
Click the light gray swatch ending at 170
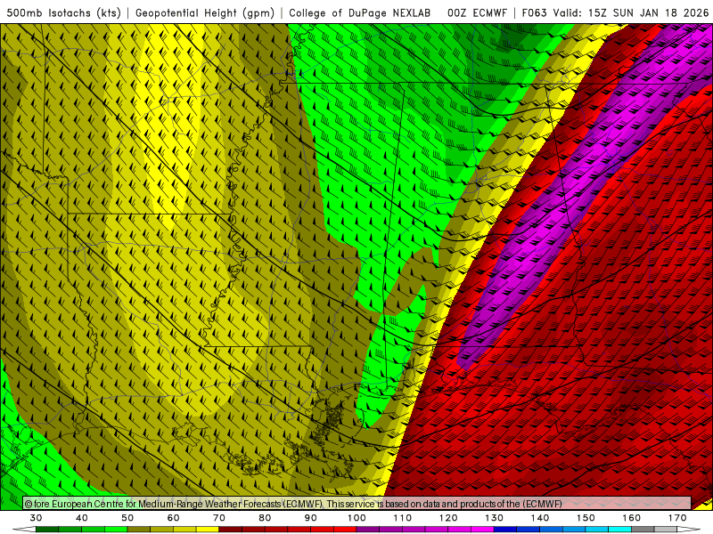[x=666, y=530]
